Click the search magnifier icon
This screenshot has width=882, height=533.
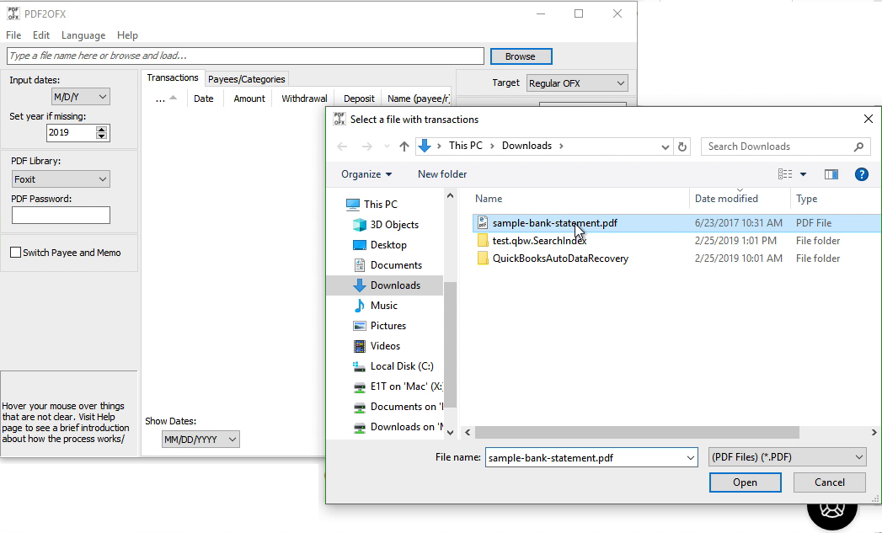[858, 147]
